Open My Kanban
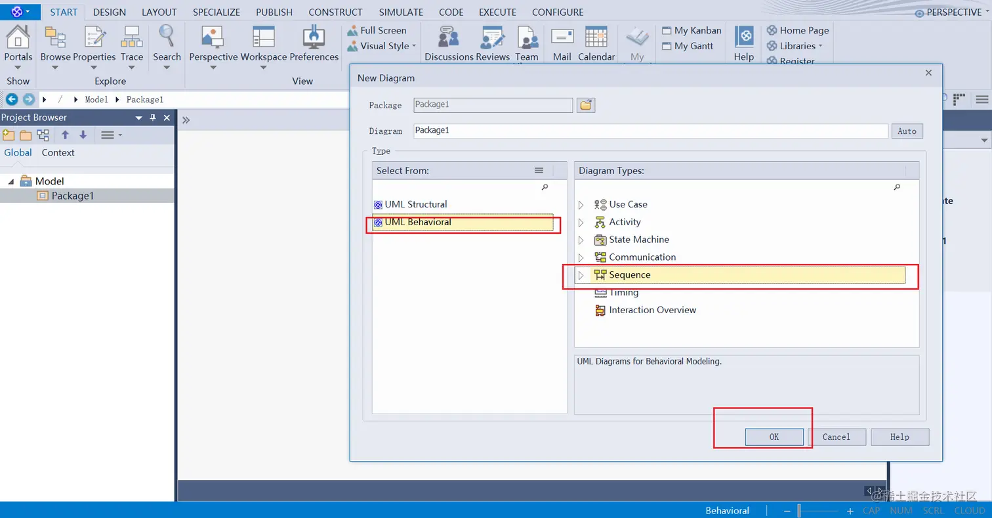The height and width of the screenshot is (518, 992). pos(692,30)
